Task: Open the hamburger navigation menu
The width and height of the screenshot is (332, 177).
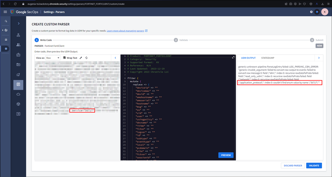Action: pos(5,12)
